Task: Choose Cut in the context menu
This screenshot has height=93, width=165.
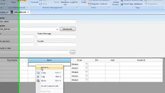Action: pyautogui.click(x=50, y=77)
